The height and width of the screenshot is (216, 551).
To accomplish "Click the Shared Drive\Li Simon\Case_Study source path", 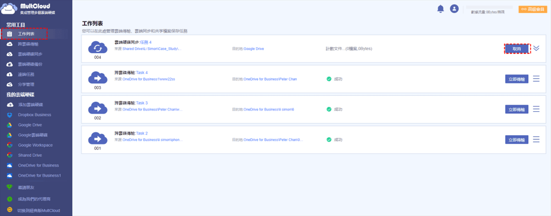I will (x=152, y=48).
